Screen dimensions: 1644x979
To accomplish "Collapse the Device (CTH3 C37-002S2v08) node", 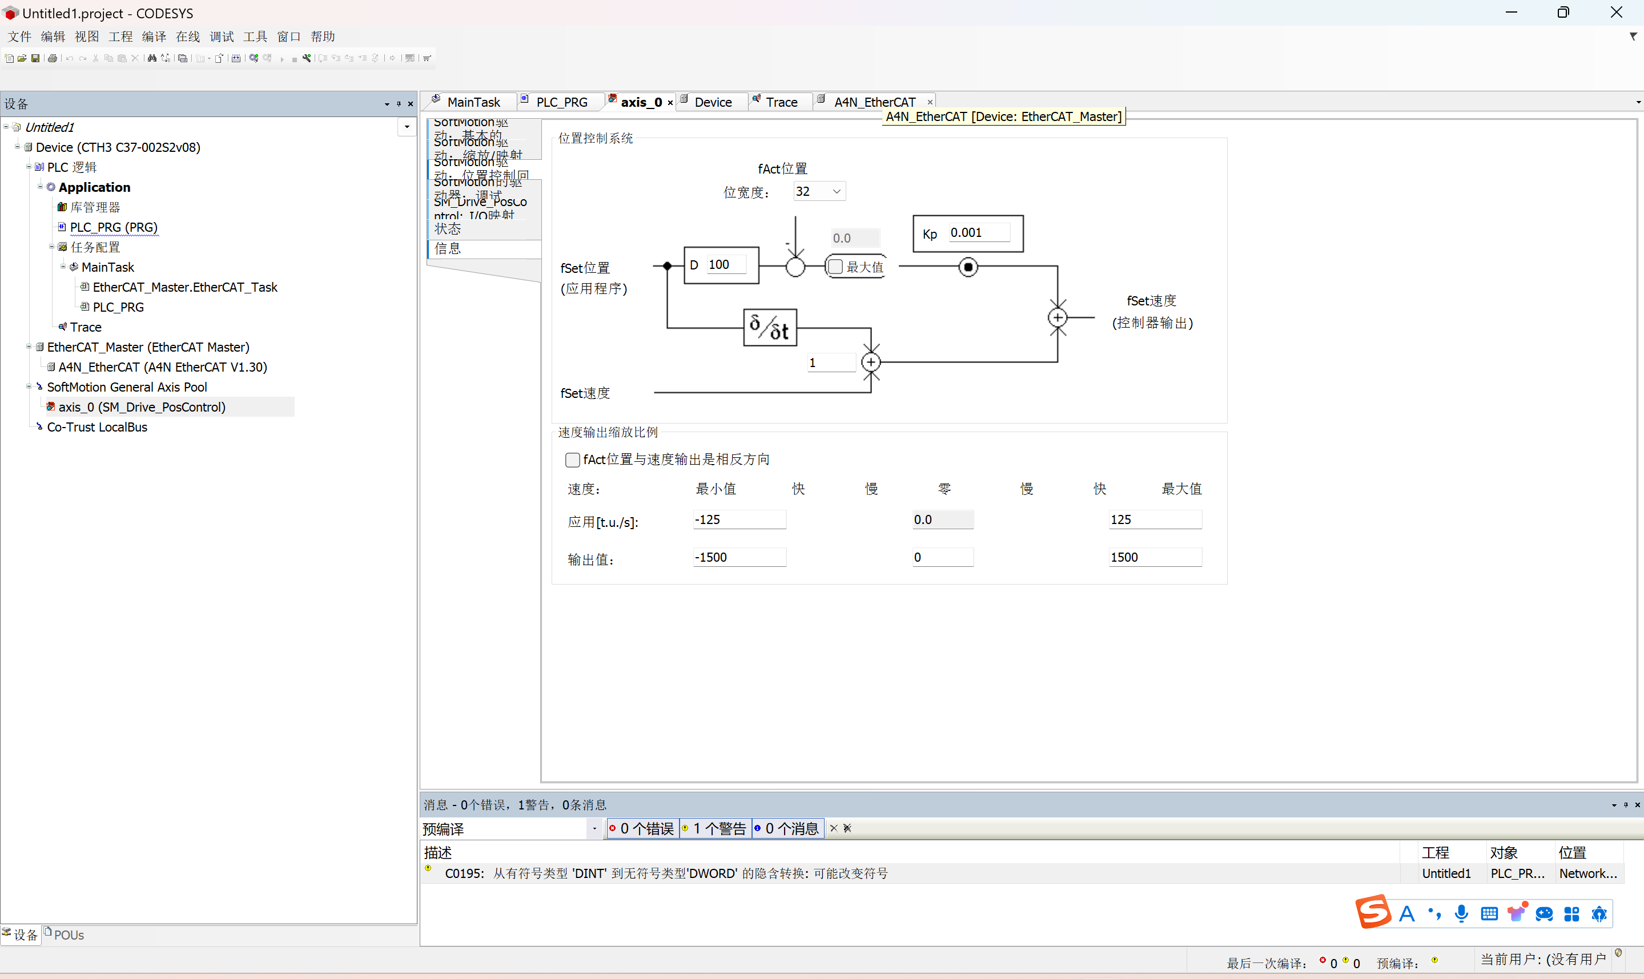I will coord(18,147).
